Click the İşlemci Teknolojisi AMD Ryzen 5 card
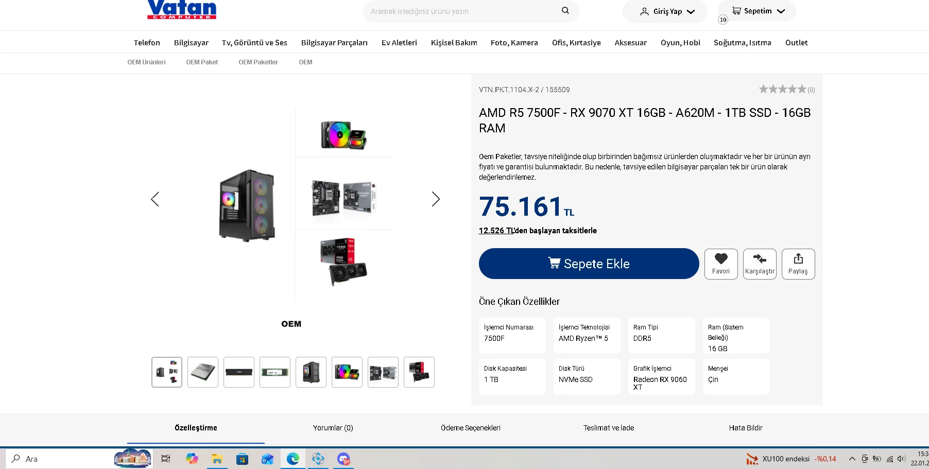The width and height of the screenshot is (929, 469). [587, 336]
